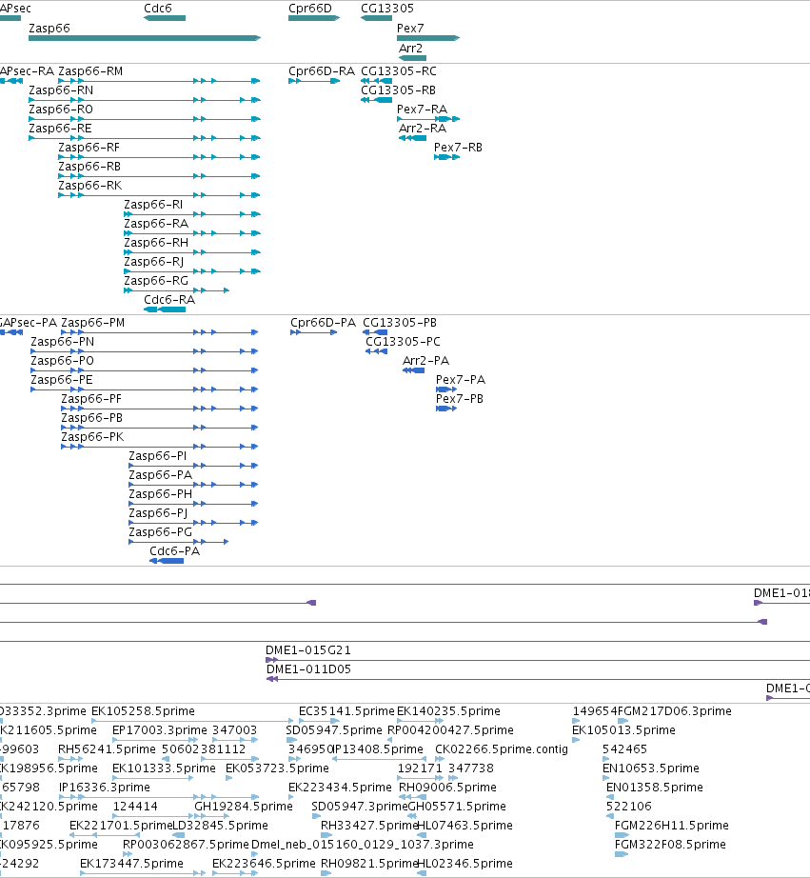Select protein Zasp66-PM
This screenshot has height=878, width=810.
(160, 332)
